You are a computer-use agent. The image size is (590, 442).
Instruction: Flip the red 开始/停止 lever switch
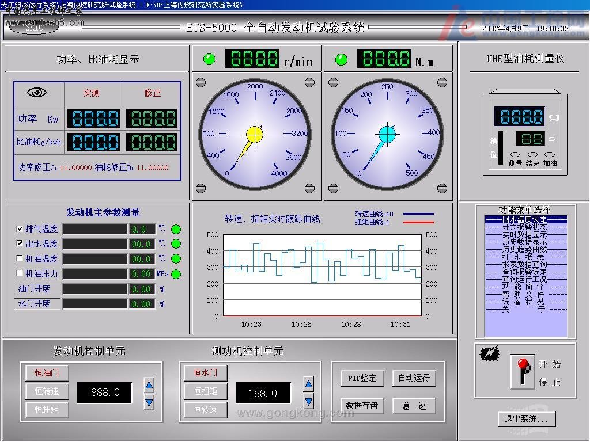click(x=523, y=372)
